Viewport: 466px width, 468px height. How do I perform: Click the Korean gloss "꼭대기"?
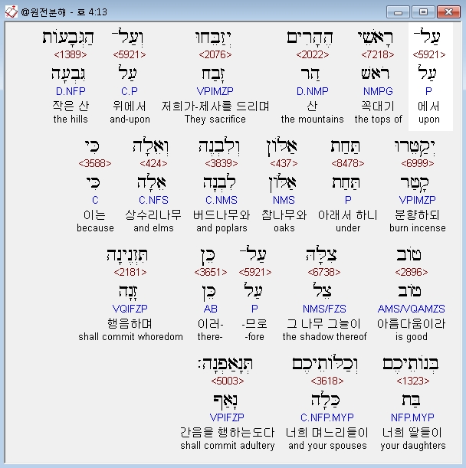click(378, 106)
